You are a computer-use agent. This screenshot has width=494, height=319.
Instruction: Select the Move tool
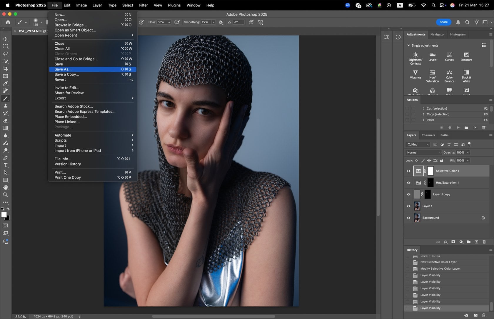[x=5, y=38]
